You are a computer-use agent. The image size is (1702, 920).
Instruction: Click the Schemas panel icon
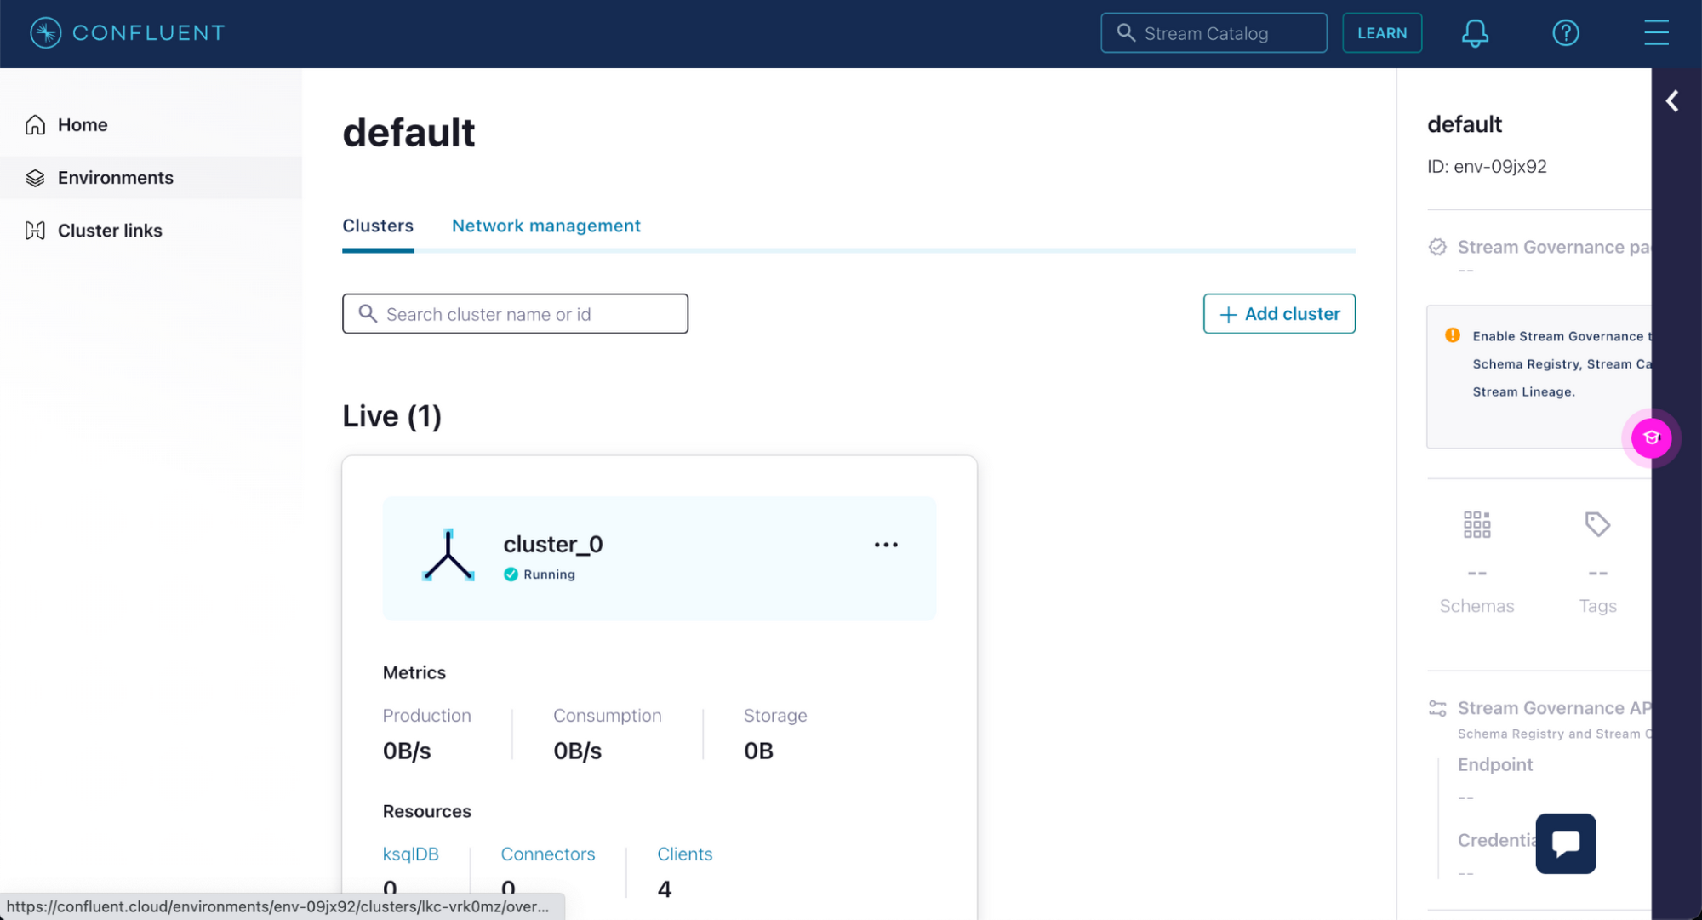[1476, 524]
